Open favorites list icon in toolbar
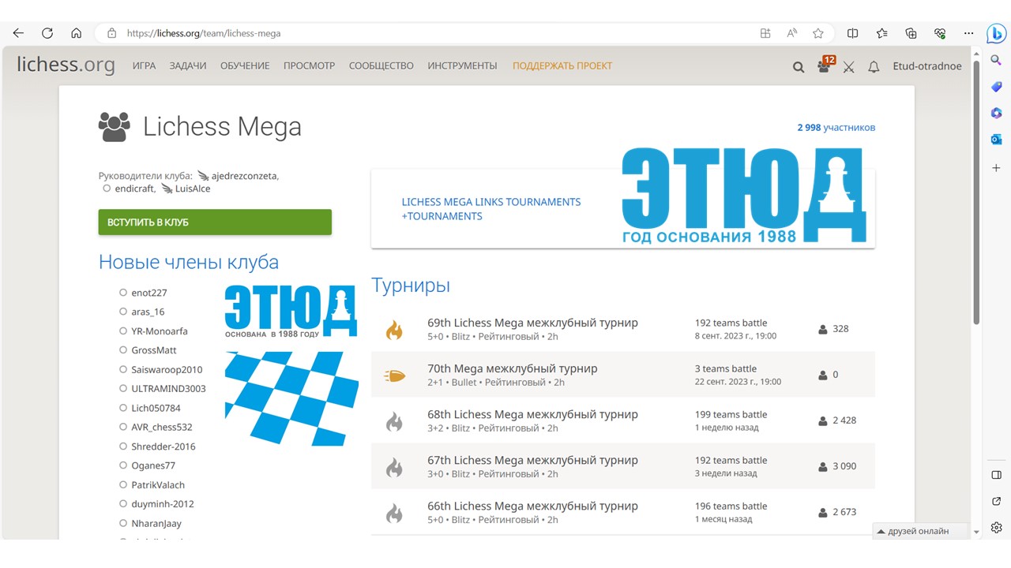 coord(881,33)
